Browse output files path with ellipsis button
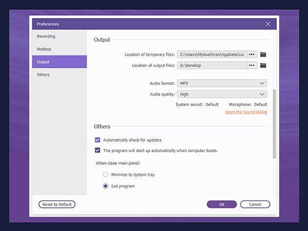This screenshot has width=308, height=231. tap(252, 65)
